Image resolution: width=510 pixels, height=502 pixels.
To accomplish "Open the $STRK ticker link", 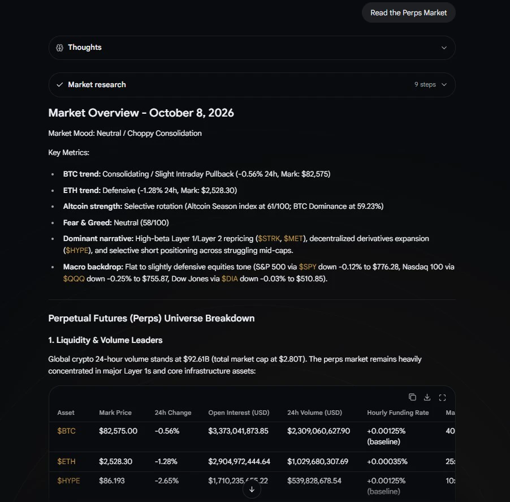I will click(x=269, y=239).
